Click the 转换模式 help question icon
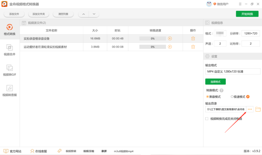Image resolution: width=262 pixels, height=155 pixels. 221,90
